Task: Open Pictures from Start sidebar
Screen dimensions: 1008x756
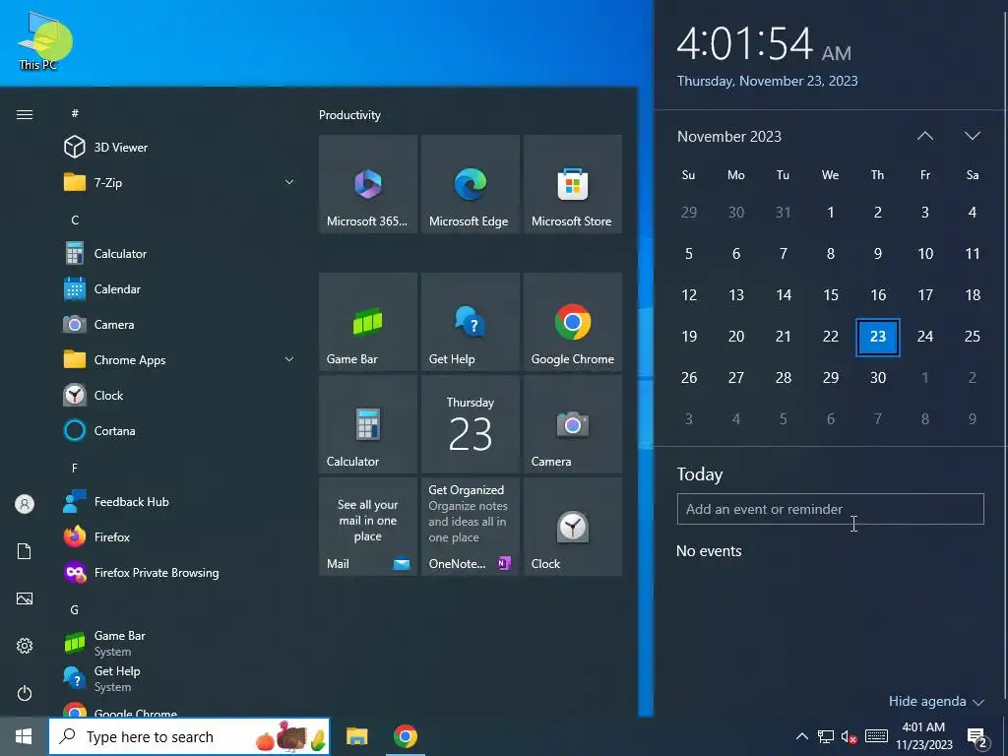Action: pyautogui.click(x=25, y=598)
